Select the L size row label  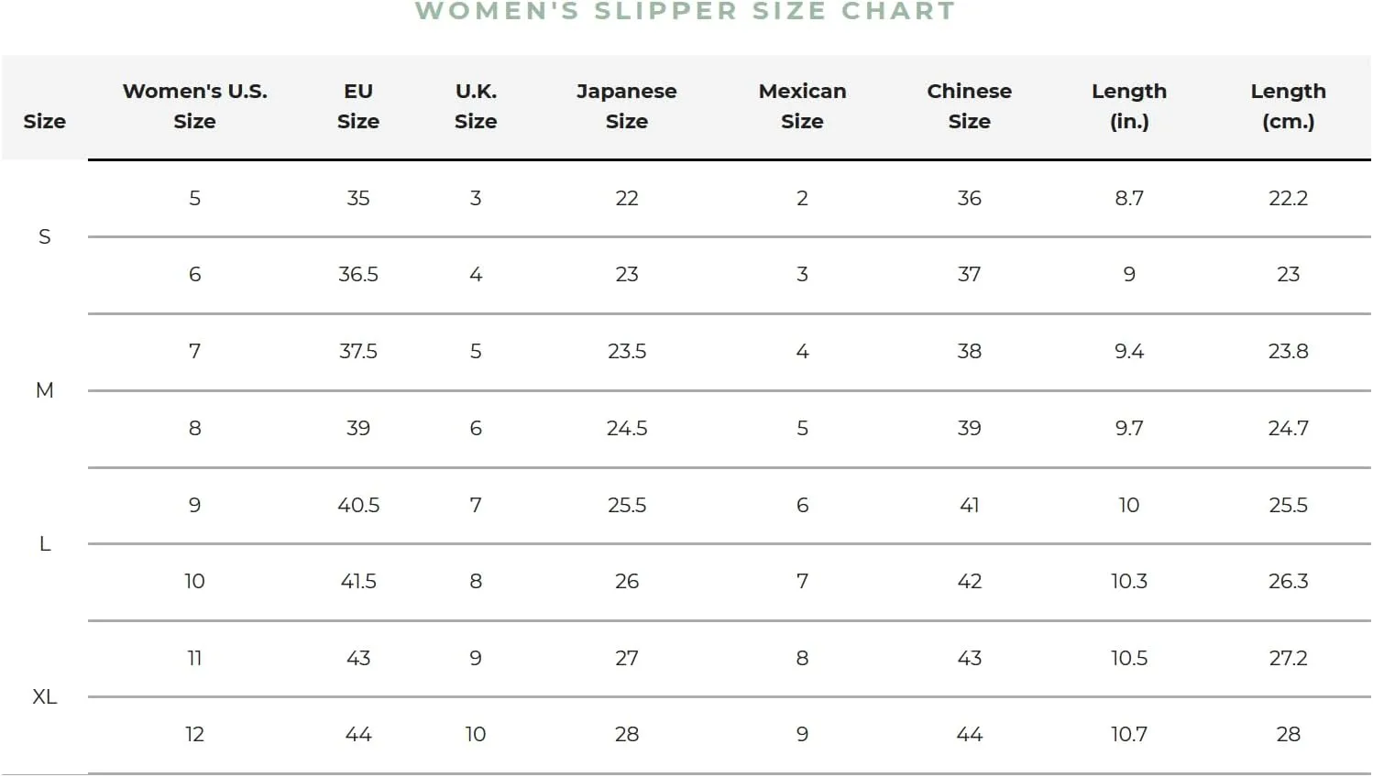44,544
